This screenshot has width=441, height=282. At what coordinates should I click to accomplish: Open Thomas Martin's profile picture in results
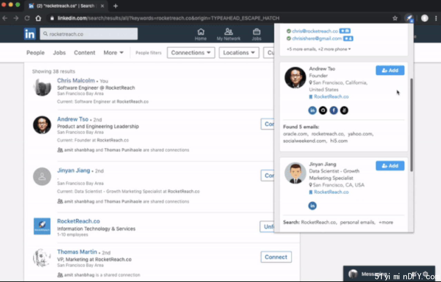42,258
